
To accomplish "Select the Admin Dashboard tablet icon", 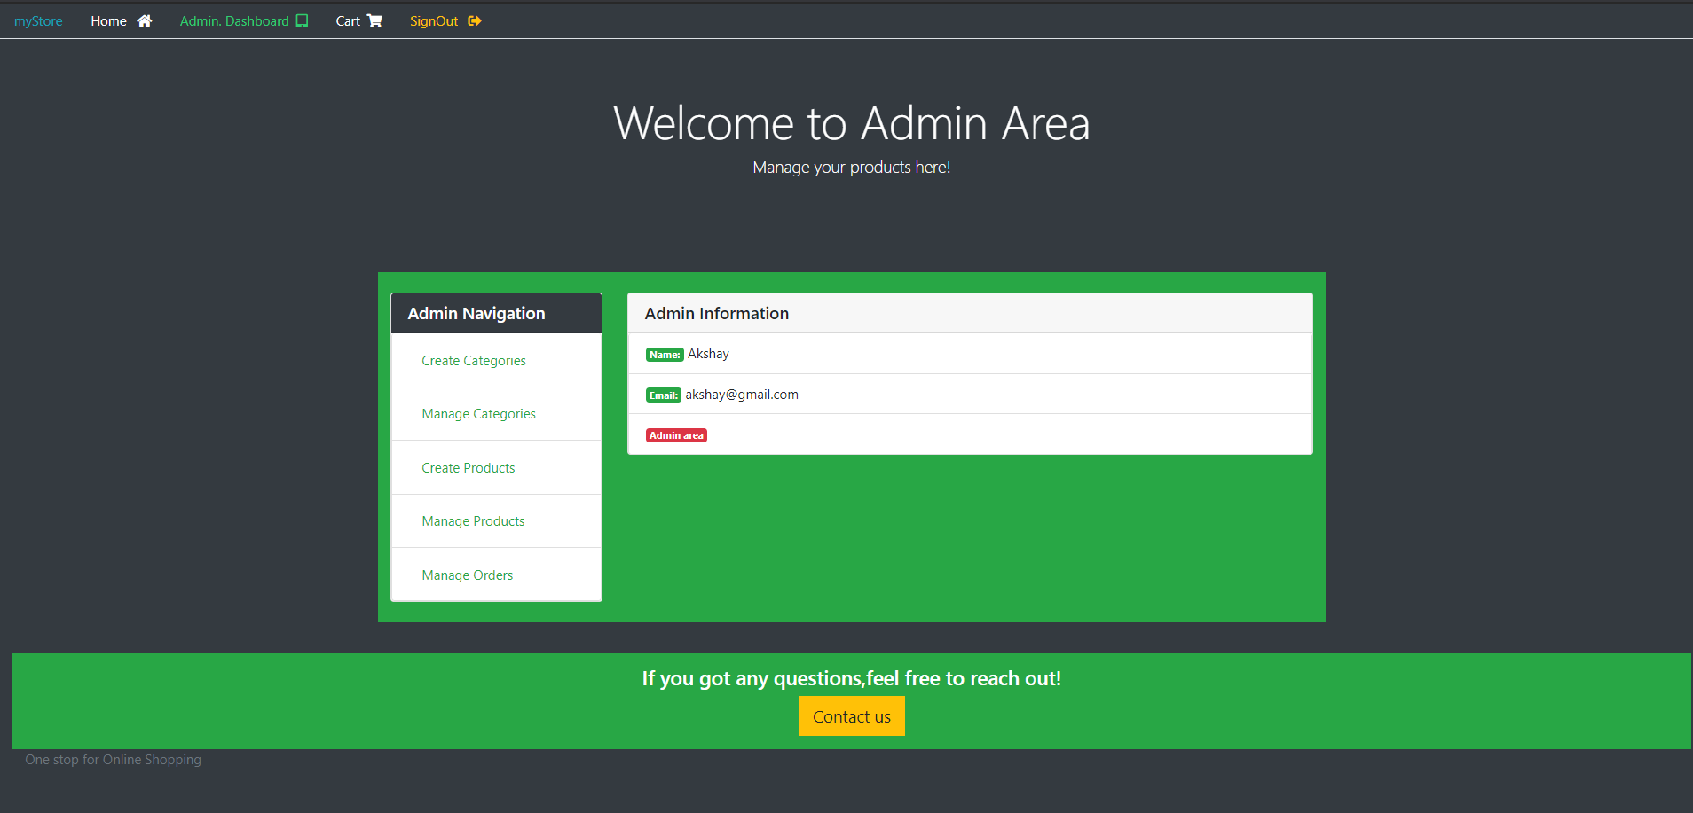I will (303, 20).
